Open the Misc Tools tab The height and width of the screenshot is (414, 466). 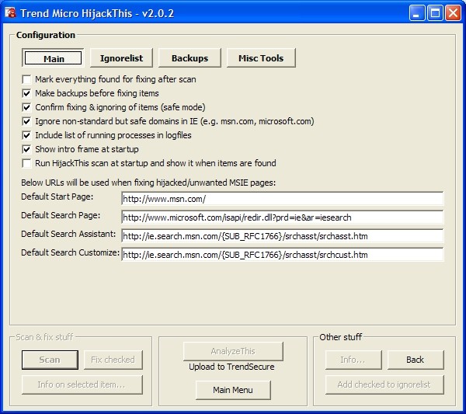[261, 58]
